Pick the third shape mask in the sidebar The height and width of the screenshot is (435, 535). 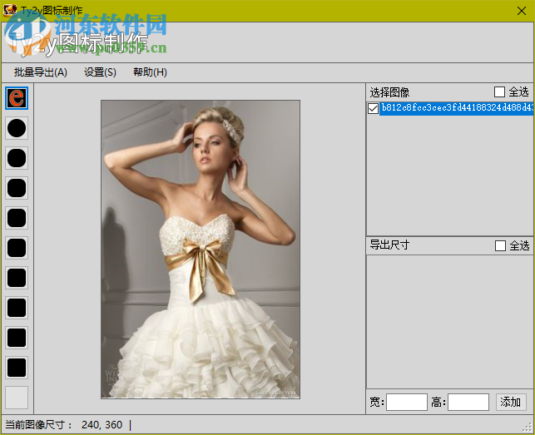[x=17, y=158]
